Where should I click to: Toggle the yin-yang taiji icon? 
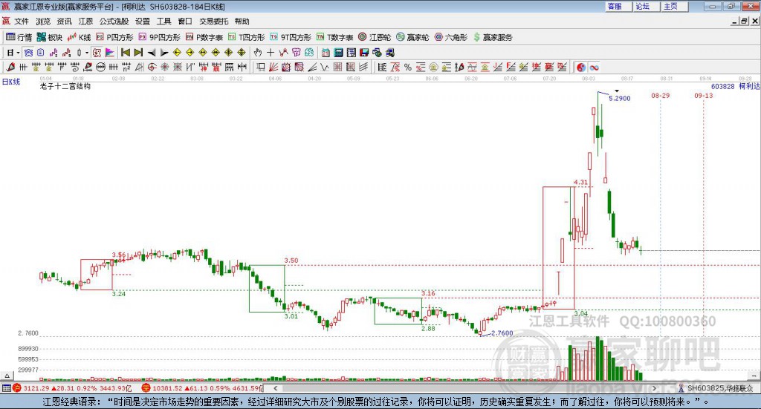coord(581,68)
